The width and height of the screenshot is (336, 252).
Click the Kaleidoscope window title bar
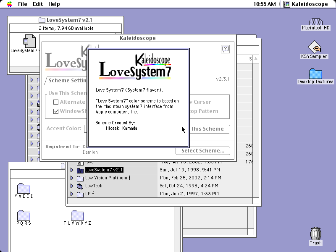(x=138, y=38)
